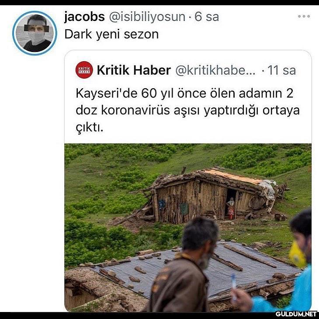319x319 pixels.
Task: Open the jacobs profile avatar
Action: (35, 33)
